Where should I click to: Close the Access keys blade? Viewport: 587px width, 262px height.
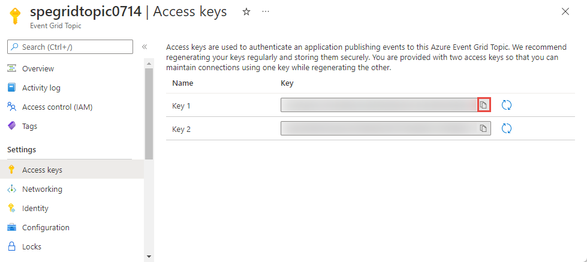(565, 11)
